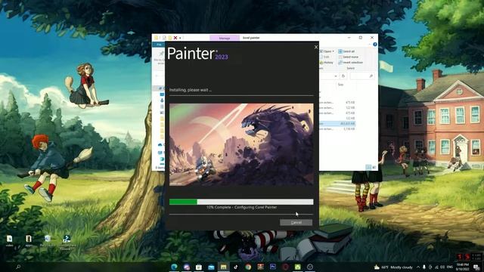This screenshot has width=484, height=272.
Task: Click the microphone tray icon
Action: pyautogui.click(x=424, y=267)
